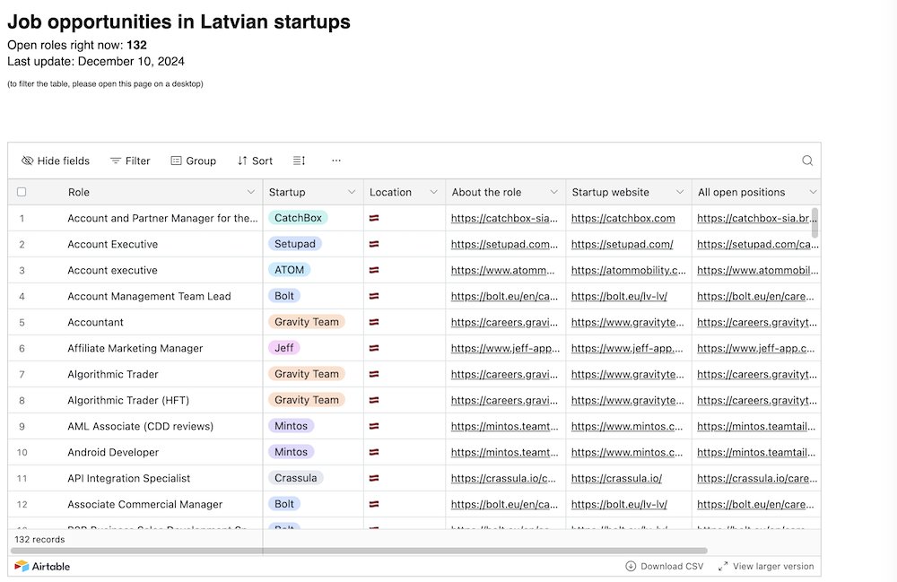Open the https://crassula.io/ website link

click(616, 478)
